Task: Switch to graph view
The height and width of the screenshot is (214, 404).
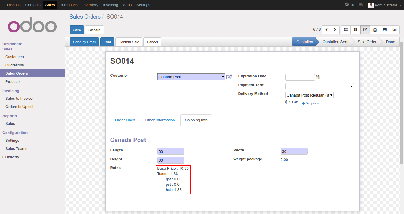Action: click(x=395, y=30)
